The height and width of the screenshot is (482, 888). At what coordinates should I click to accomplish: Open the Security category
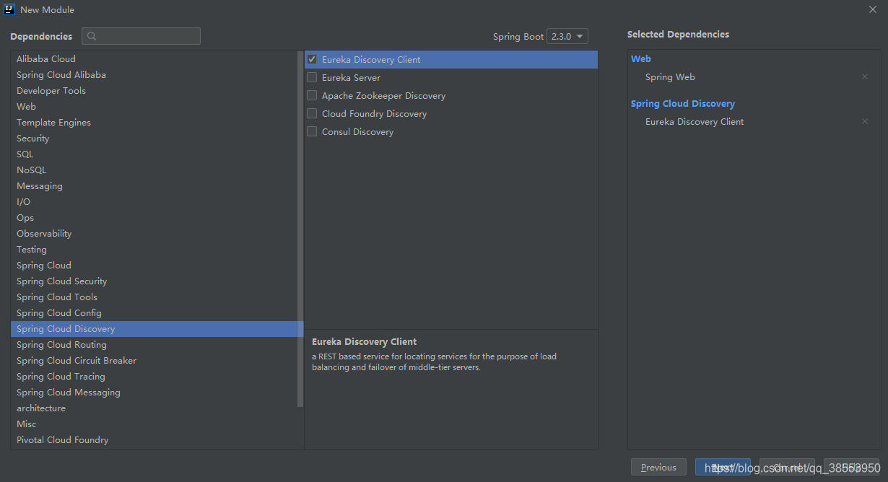154,139
